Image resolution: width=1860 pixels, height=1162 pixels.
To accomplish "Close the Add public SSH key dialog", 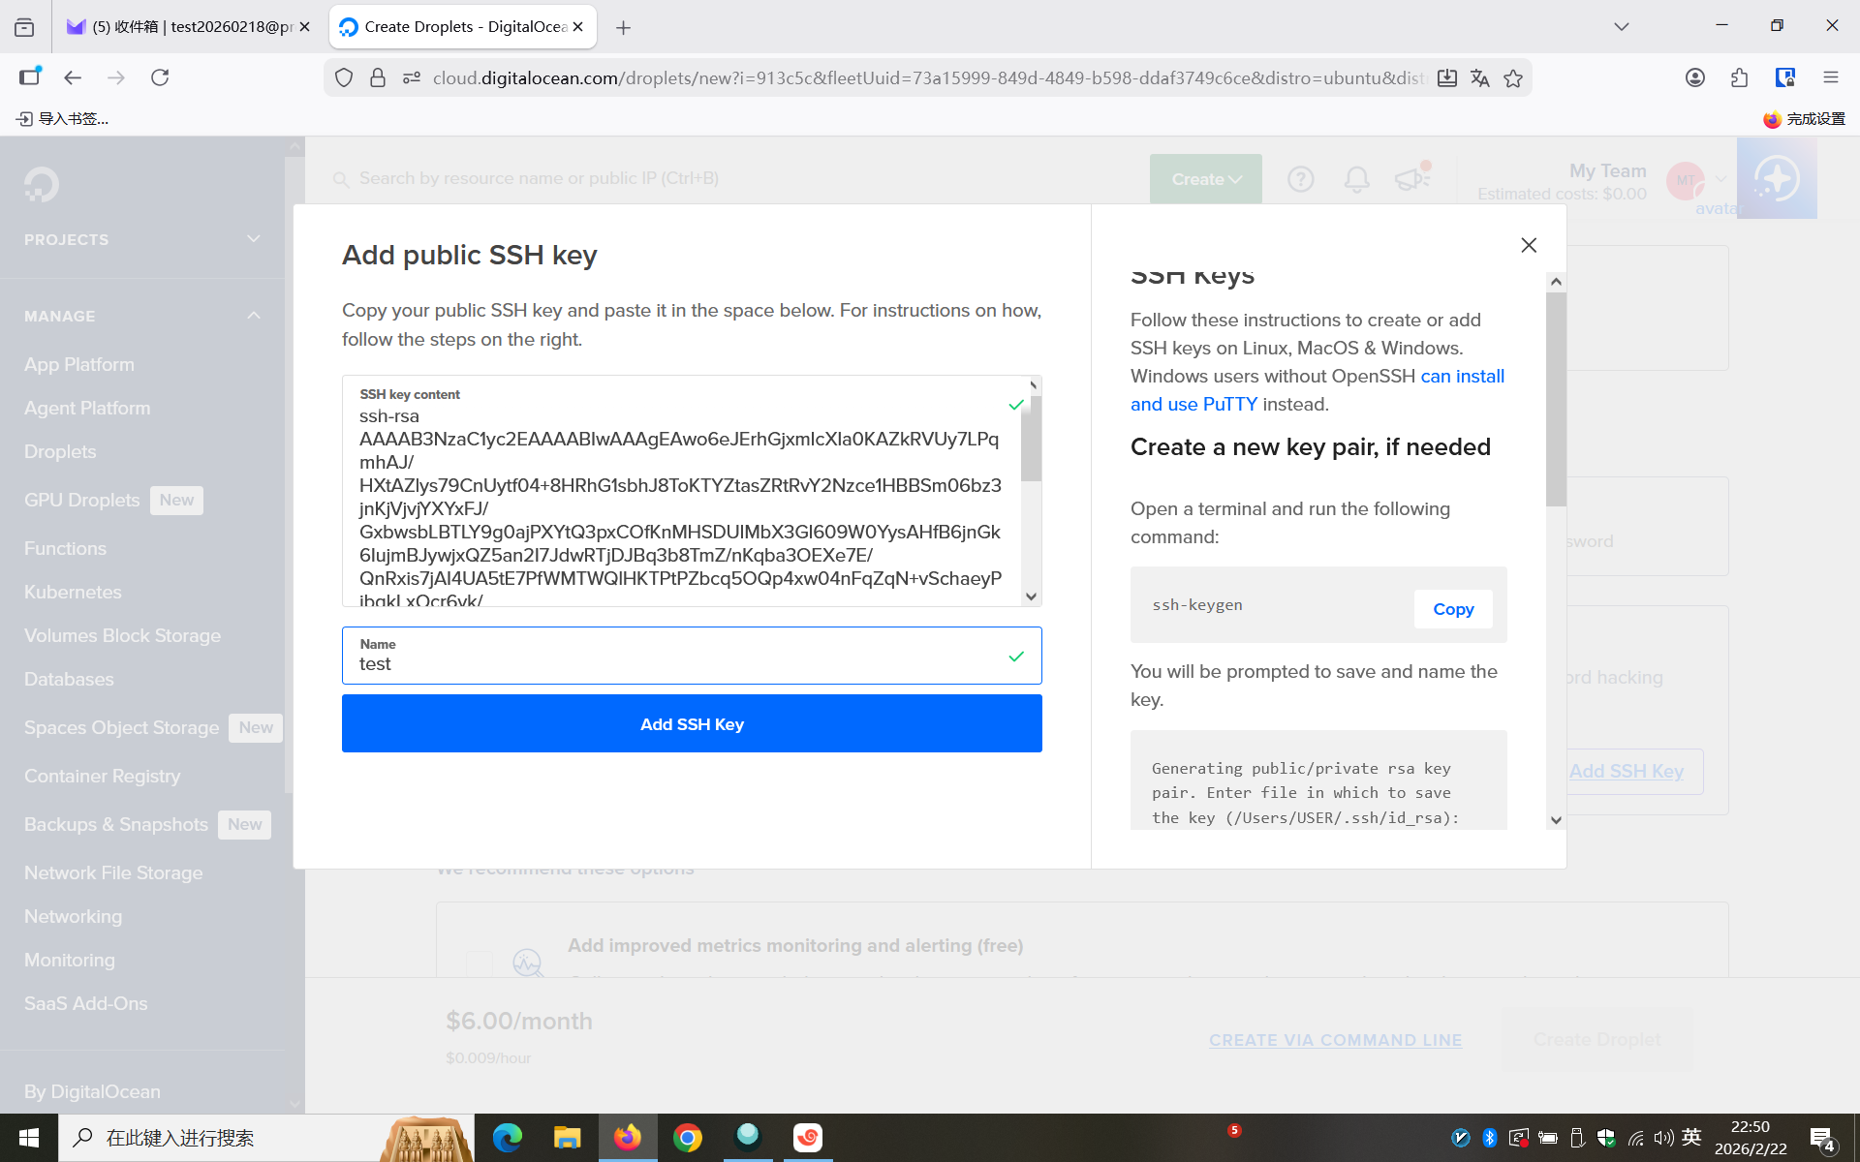I will (1529, 246).
